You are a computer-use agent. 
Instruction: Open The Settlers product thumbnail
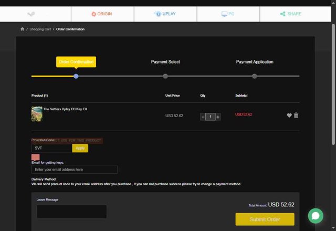(x=37, y=114)
